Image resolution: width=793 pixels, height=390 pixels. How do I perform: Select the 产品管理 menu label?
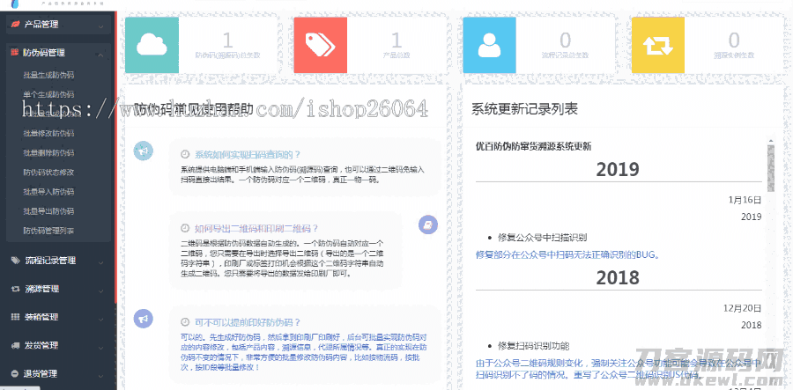41,24
